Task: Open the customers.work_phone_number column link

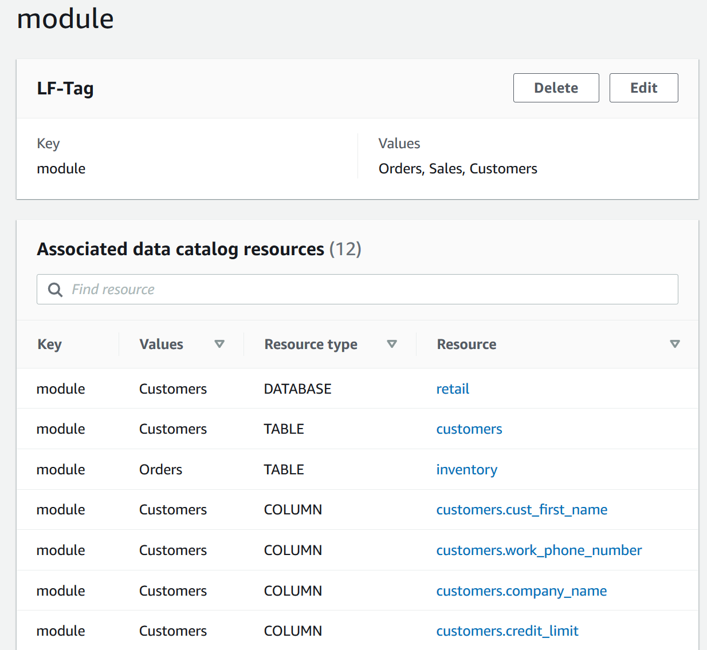Action: (x=539, y=550)
